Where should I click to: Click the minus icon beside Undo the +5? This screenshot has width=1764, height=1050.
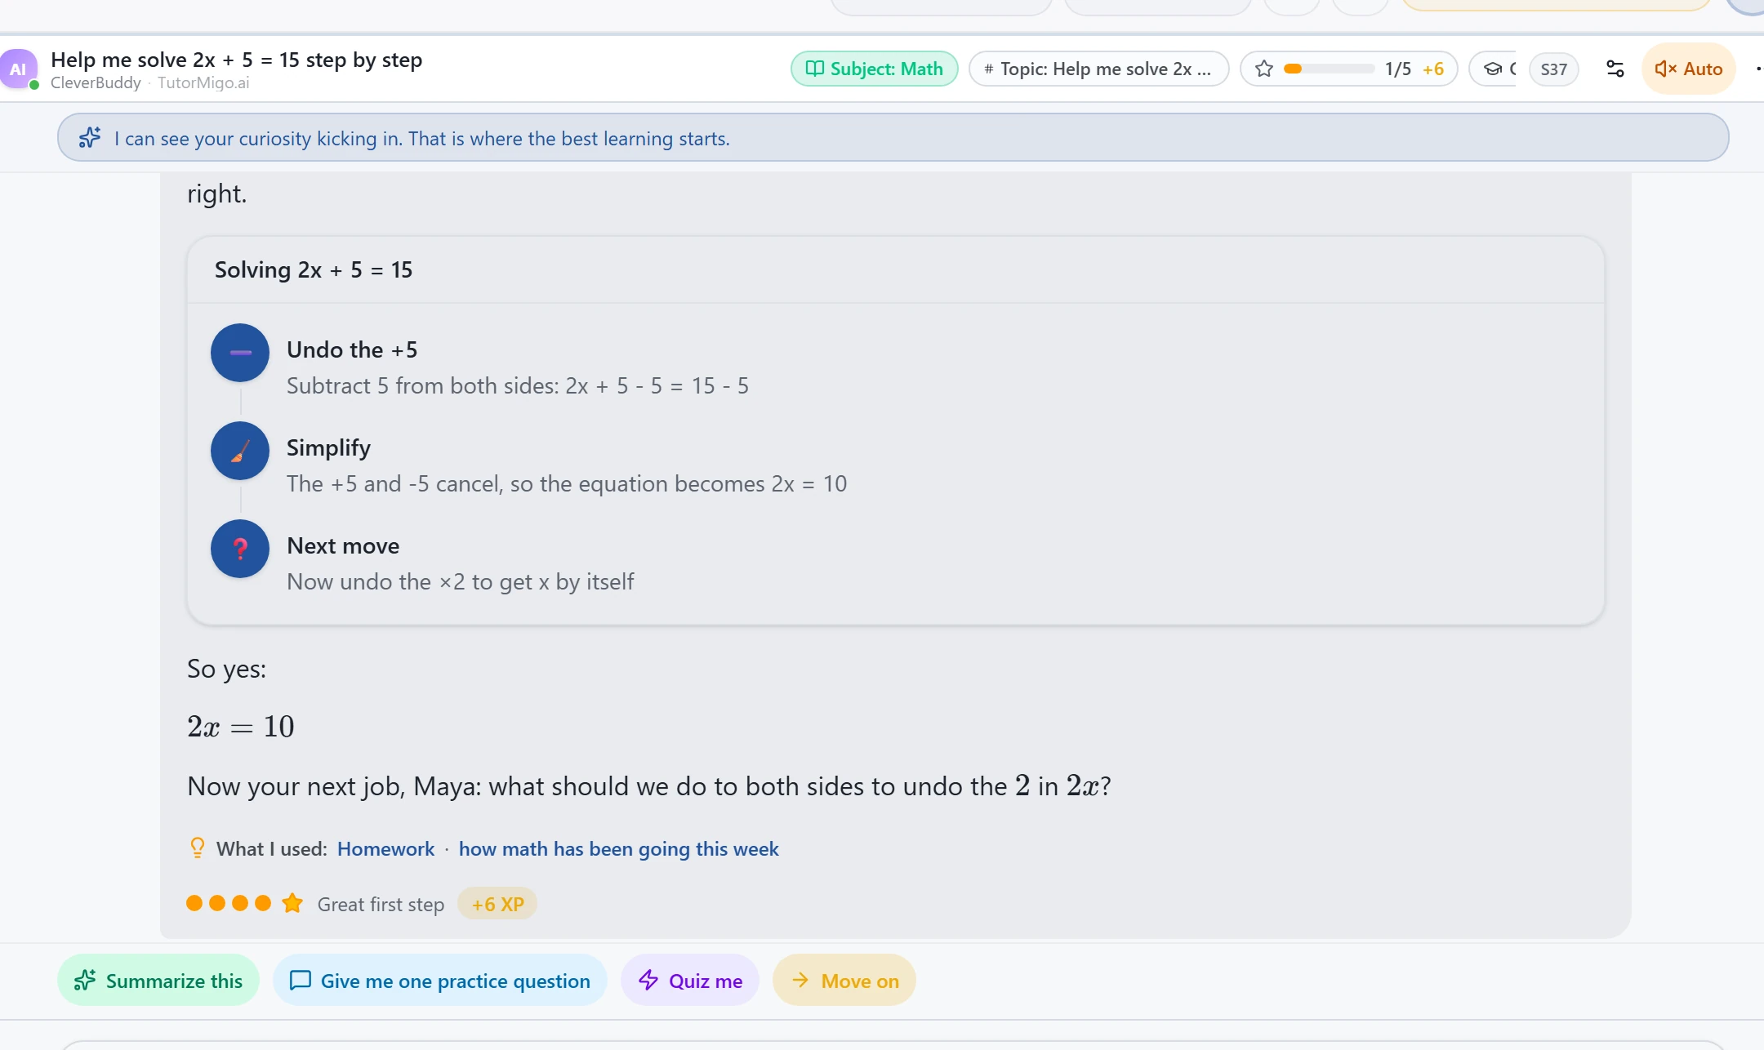240,353
